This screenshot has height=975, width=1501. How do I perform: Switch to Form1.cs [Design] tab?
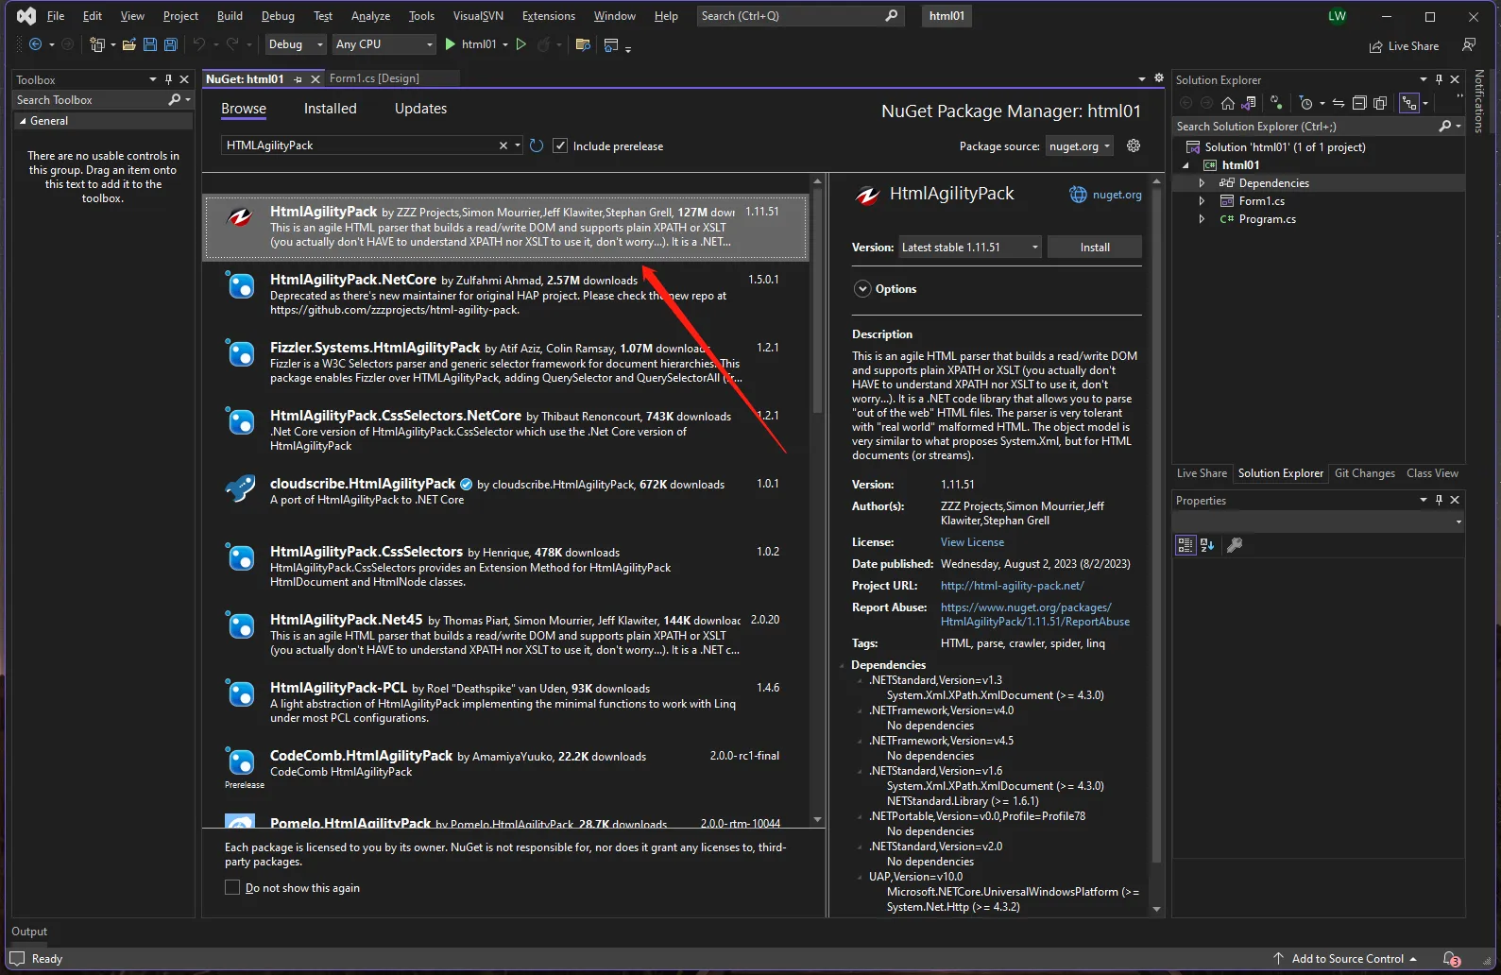[x=374, y=78]
